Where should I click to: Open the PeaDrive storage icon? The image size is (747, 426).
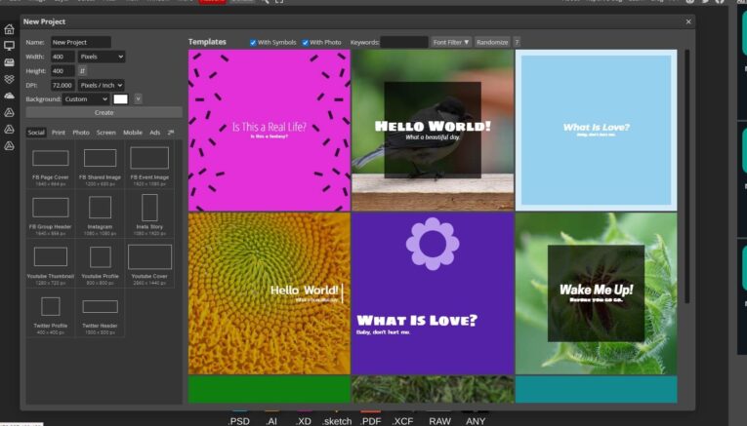click(x=9, y=62)
